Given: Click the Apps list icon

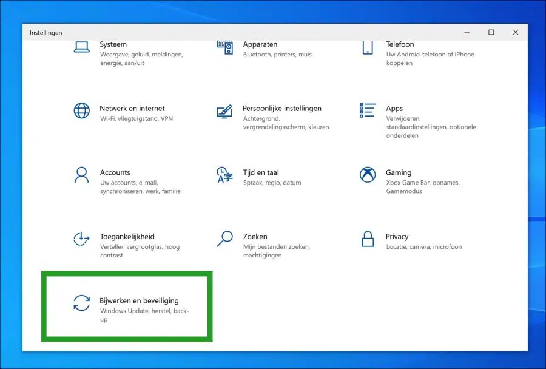Looking at the screenshot, I should coord(368,110).
